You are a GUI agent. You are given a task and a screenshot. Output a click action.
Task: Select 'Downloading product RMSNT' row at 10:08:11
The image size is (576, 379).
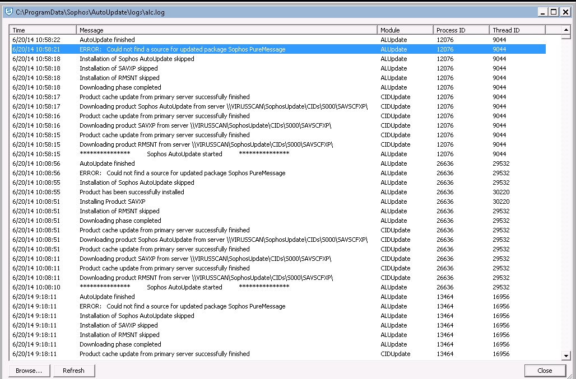click(278, 278)
